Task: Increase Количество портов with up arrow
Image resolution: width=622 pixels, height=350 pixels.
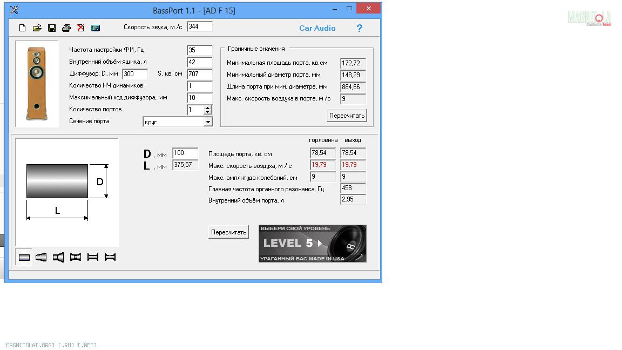Action: [208, 107]
